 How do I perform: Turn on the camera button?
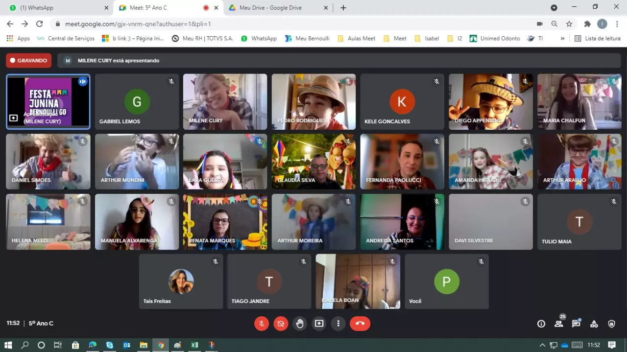[x=281, y=324]
